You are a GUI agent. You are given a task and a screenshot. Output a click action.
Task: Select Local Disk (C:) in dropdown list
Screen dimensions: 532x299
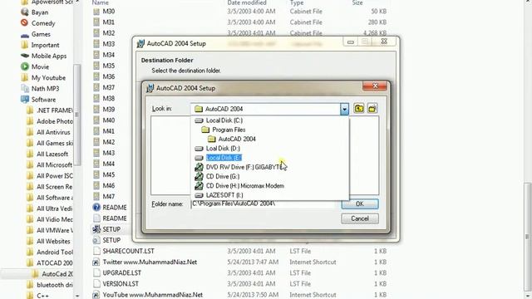(x=224, y=120)
